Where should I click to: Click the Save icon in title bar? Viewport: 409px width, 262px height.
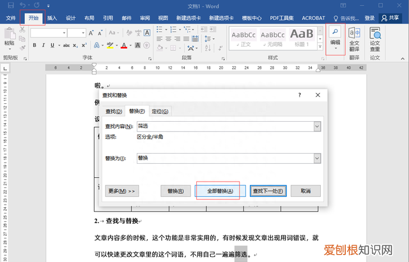click(11, 5)
